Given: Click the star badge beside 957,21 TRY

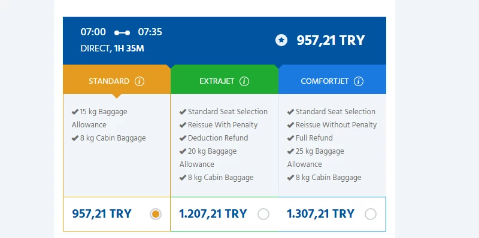Looking at the screenshot, I should pyautogui.click(x=281, y=40).
